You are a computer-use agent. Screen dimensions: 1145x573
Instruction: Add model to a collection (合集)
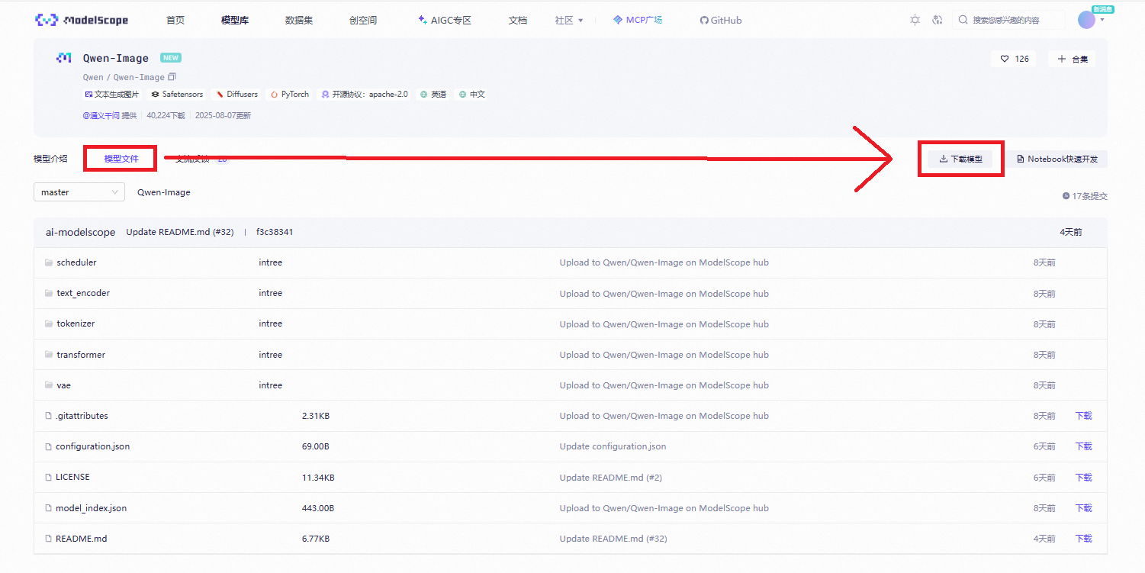tap(1072, 59)
